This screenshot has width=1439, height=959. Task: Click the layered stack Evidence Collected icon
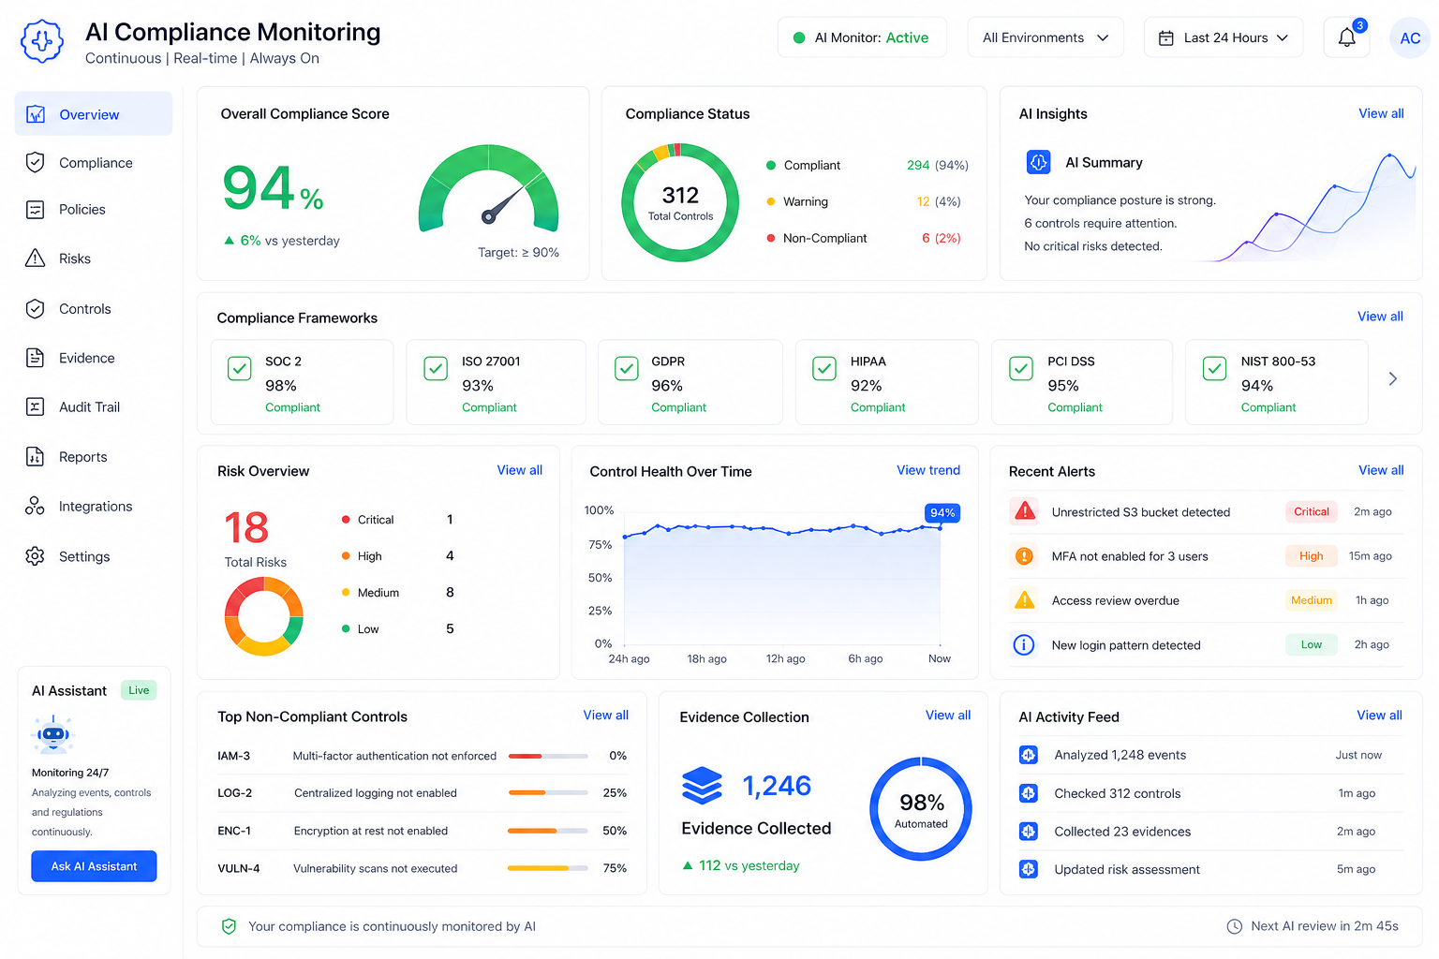[x=702, y=786]
